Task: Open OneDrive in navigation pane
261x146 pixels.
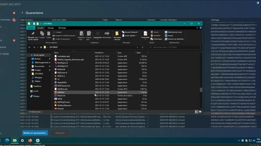Action: pyautogui.click(x=37, y=86)
